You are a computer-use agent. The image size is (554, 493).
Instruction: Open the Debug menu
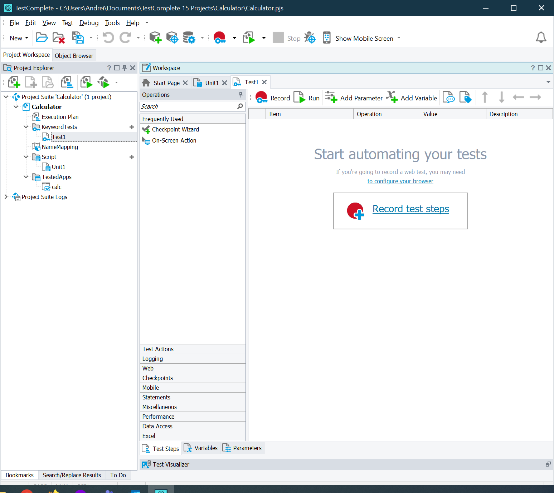89,23
